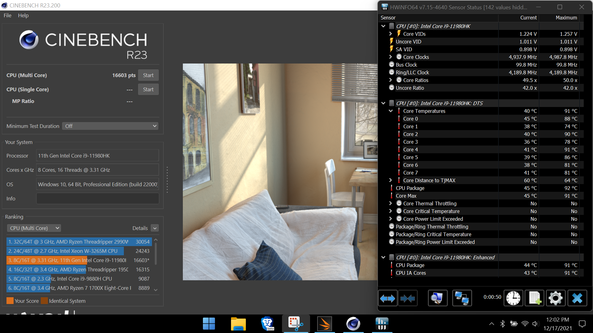Reset HWiNFO elapsed time clock icon
This screenshot has width=593, height=333.
click(x=513, y=298)
